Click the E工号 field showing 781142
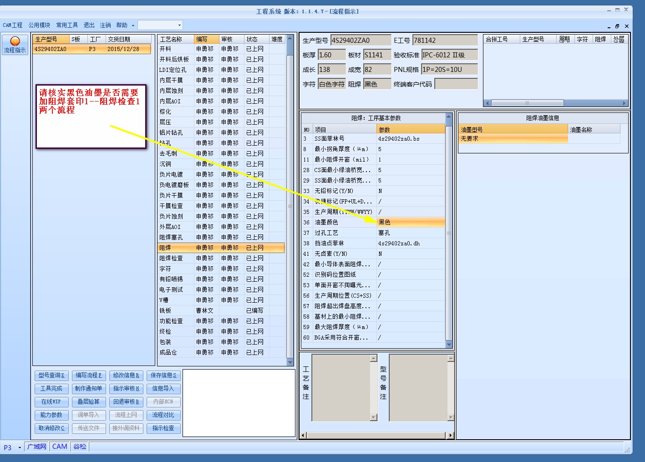 pyautogui.click(x=445, y=40)
